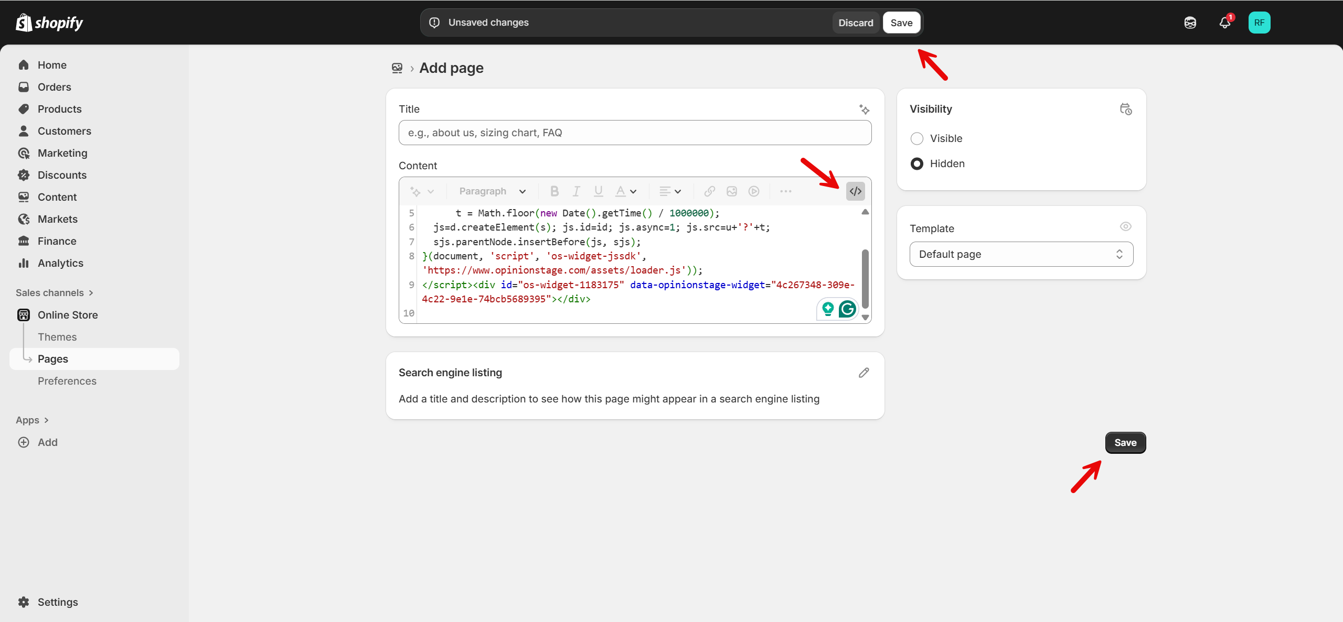Click the dark Save button at the bottom
Screen dimensions: 1343x622
click(x=1125, y=443)
